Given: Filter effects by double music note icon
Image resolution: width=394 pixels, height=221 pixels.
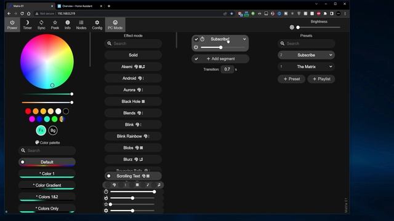Looking at the screenshot, I should pos(159,185).
